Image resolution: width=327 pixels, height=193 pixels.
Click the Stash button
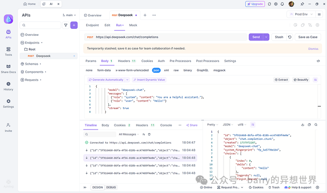tap(279, 37)
